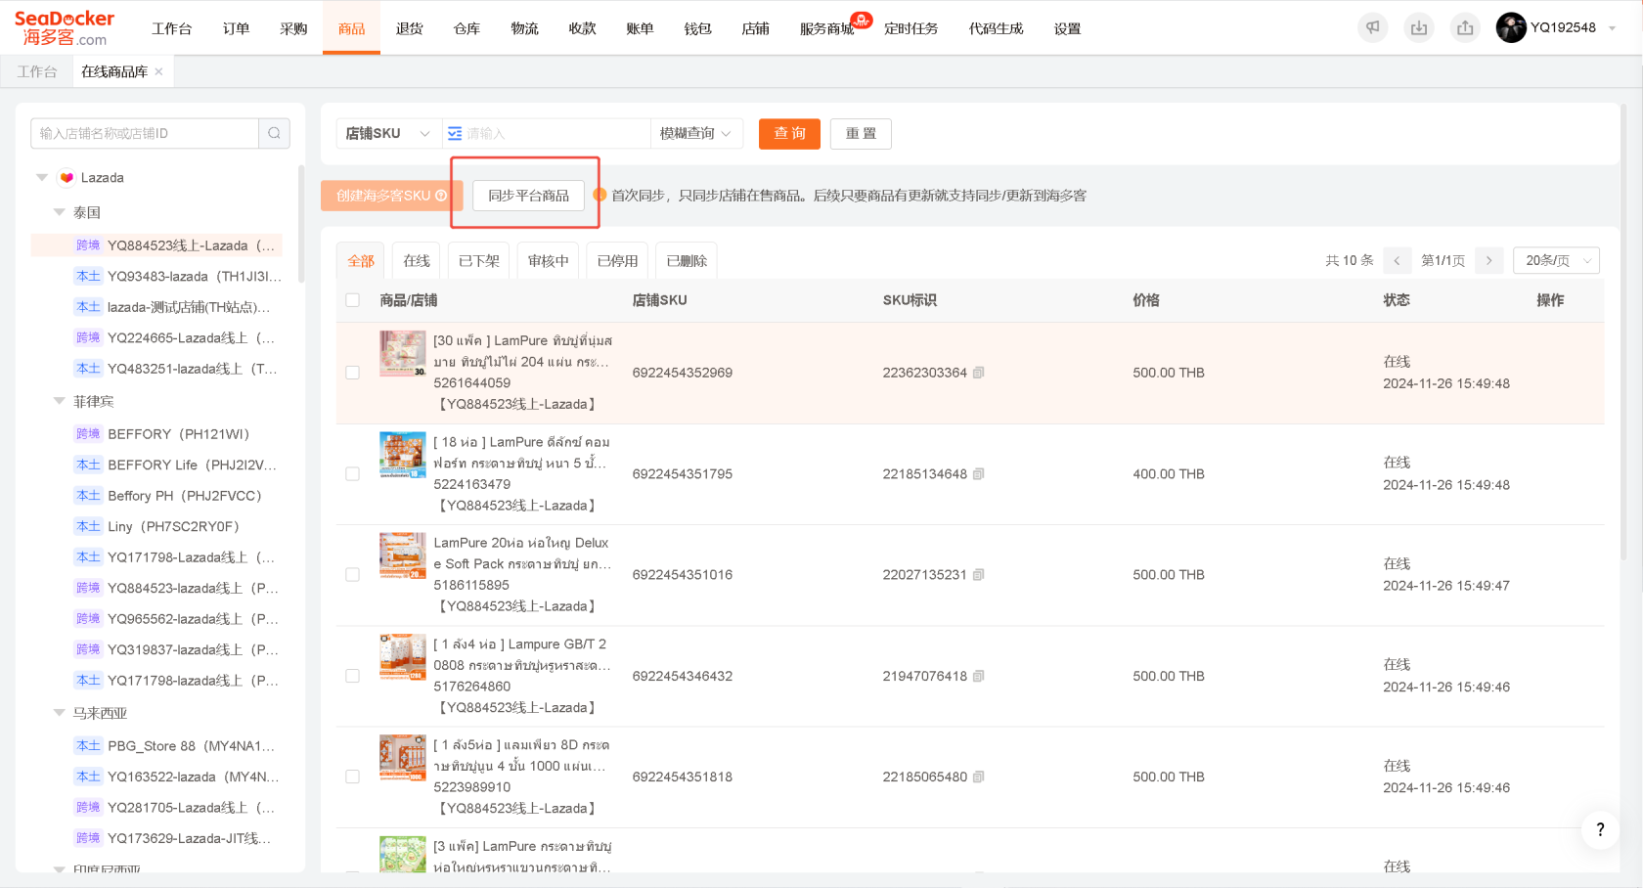The image size is (1643, 888).
Task: Click the Lazada logo icon in tree
Action: 67,177
